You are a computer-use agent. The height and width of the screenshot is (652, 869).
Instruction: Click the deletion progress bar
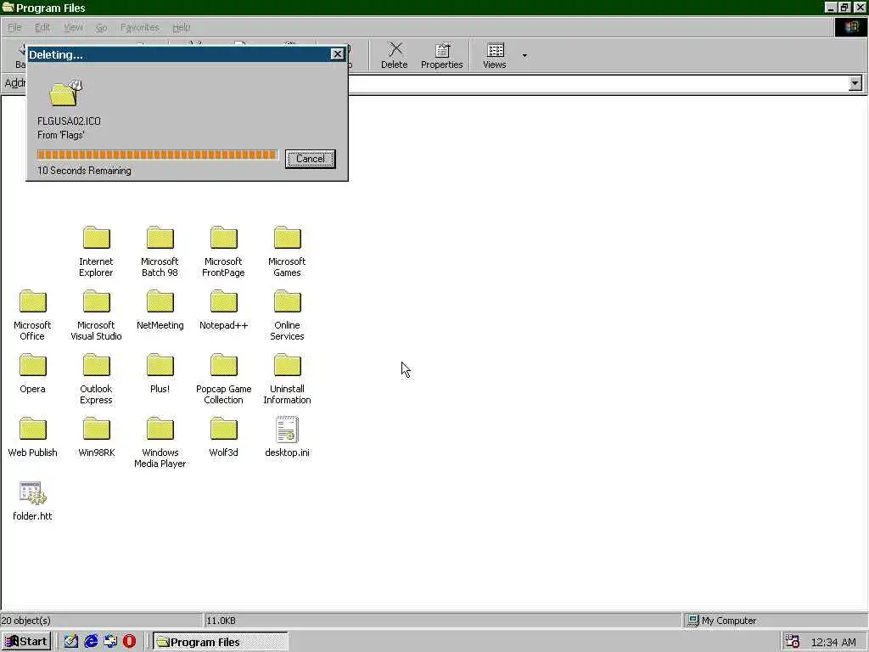(x=157, y=155)
